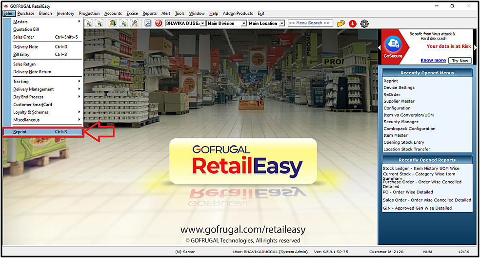
Task: Open the Addon Products menu
Action: pyautogui.click(x=238, y=13)
